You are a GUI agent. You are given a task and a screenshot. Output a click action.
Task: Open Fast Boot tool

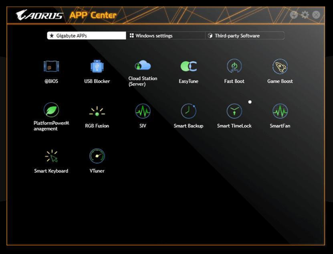pos(234,67)
